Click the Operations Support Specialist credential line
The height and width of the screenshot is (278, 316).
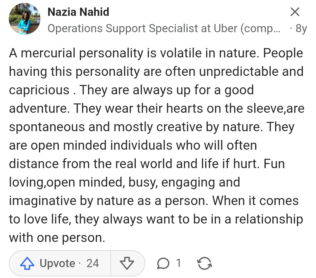pyautogui.click(x=117, y=28)
